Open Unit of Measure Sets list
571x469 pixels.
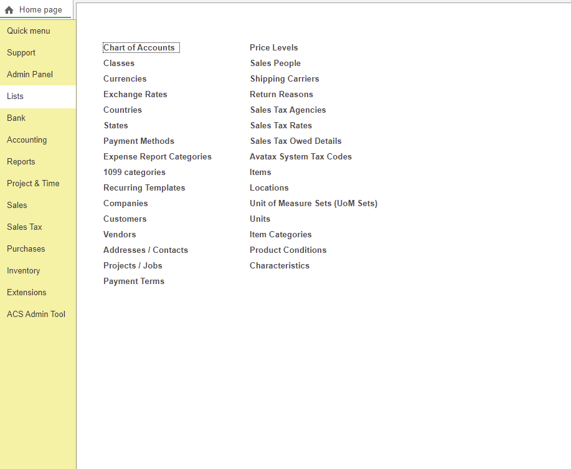pos(314,204)
